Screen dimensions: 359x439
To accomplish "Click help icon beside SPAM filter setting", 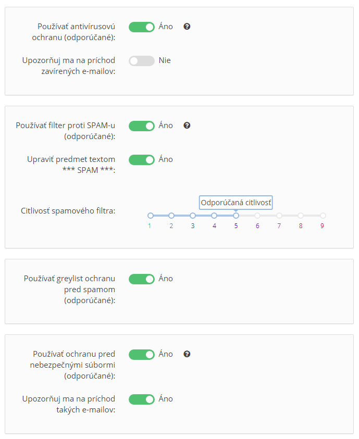I will (x=187, y=126).
